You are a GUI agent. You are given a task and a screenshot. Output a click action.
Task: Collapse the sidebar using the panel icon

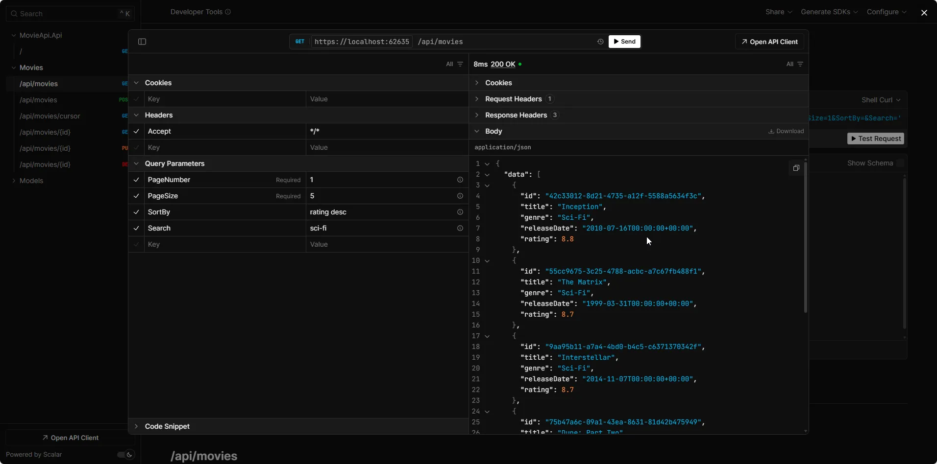click(142, 42)
